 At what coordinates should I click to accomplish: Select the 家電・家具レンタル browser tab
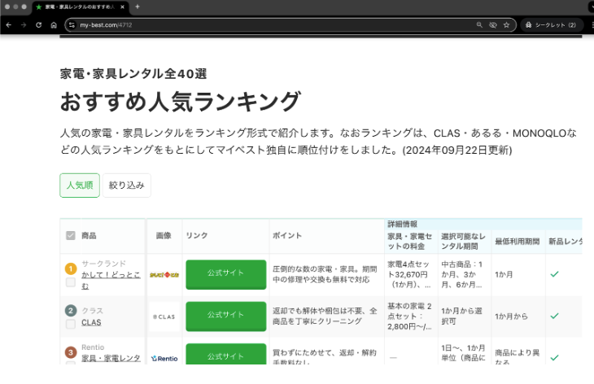coord(80,7)
